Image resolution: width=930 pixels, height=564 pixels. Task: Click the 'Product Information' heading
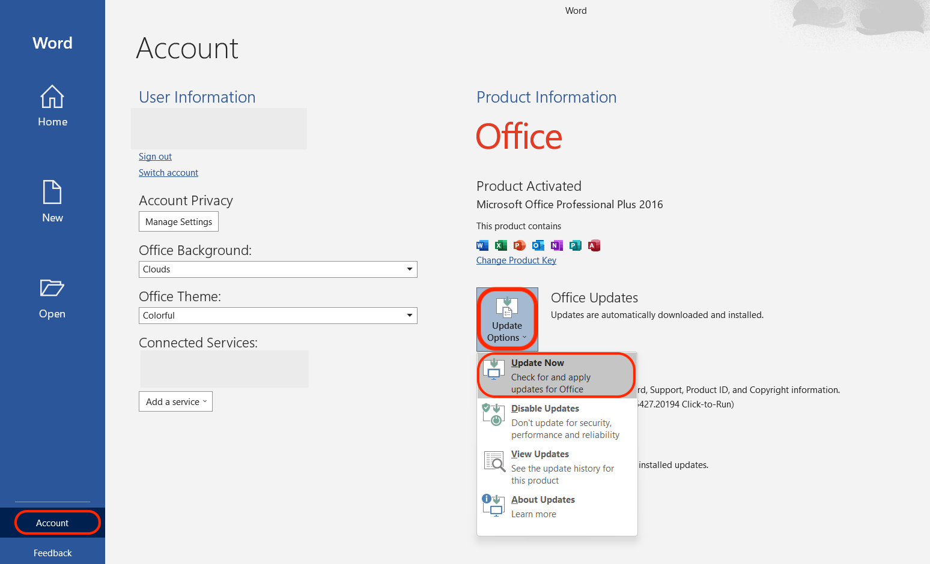point(546,97)
